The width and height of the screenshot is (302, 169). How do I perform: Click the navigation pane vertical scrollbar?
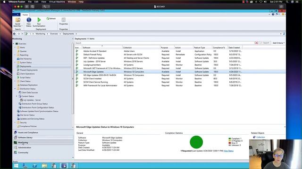click(73, 78)
